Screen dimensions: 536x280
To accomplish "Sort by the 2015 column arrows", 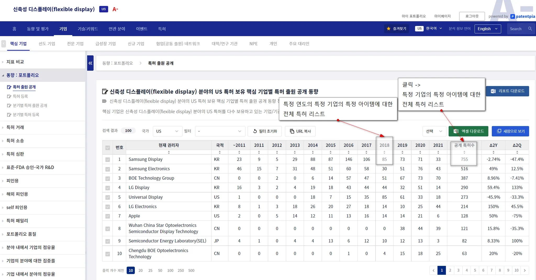I will (x=331, y=152).
